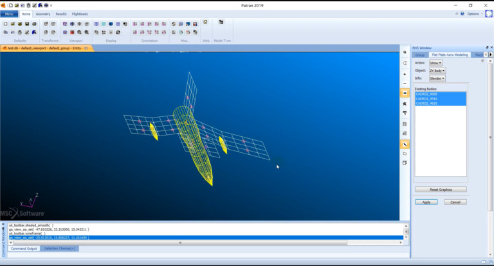Click the crossed-tools icon on vertical toolbar
Image resolution: width=494 pixels, height=266 pixels.
405,104
